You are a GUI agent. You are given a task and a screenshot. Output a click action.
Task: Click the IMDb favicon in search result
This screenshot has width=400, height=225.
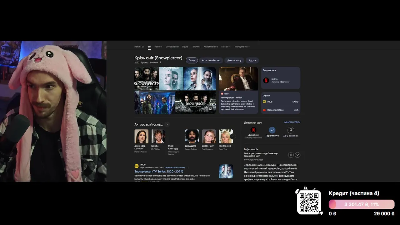click(137, 166)
